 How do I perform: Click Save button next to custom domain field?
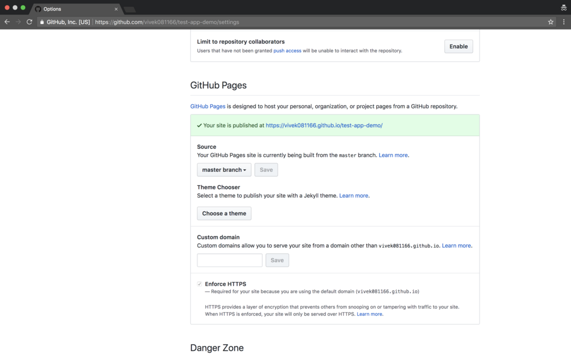(x=277, y=260)
